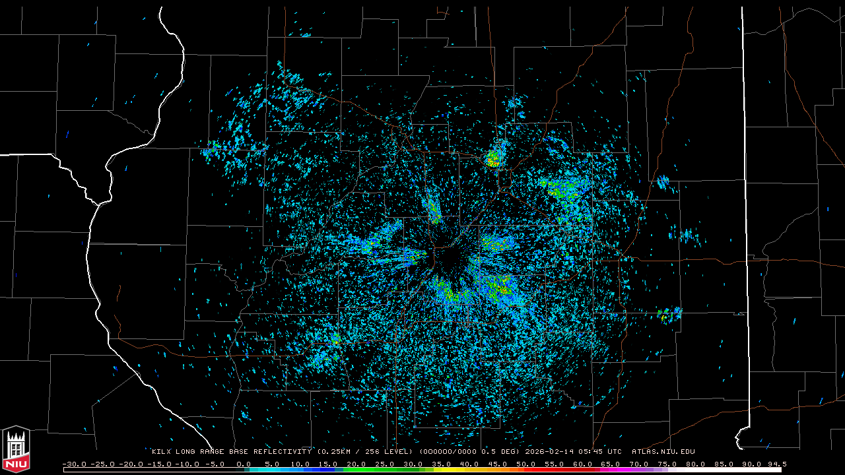
Task: Click the -30.0 color scale label
Action: [74, 464]
